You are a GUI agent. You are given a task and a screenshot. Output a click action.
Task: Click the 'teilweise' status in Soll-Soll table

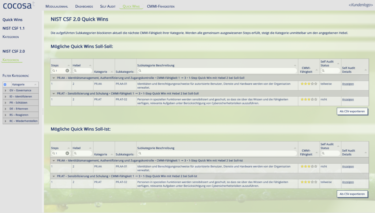click(x=326, y=84)
